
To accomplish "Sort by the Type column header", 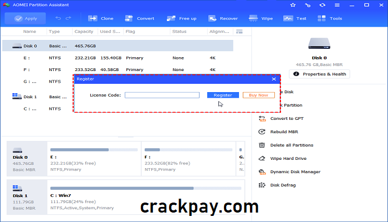I will [x=54, y=32].
